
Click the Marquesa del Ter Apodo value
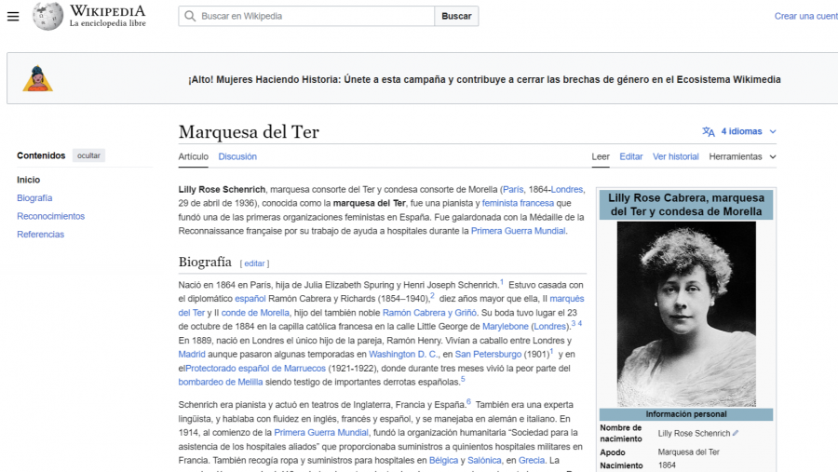688,452
